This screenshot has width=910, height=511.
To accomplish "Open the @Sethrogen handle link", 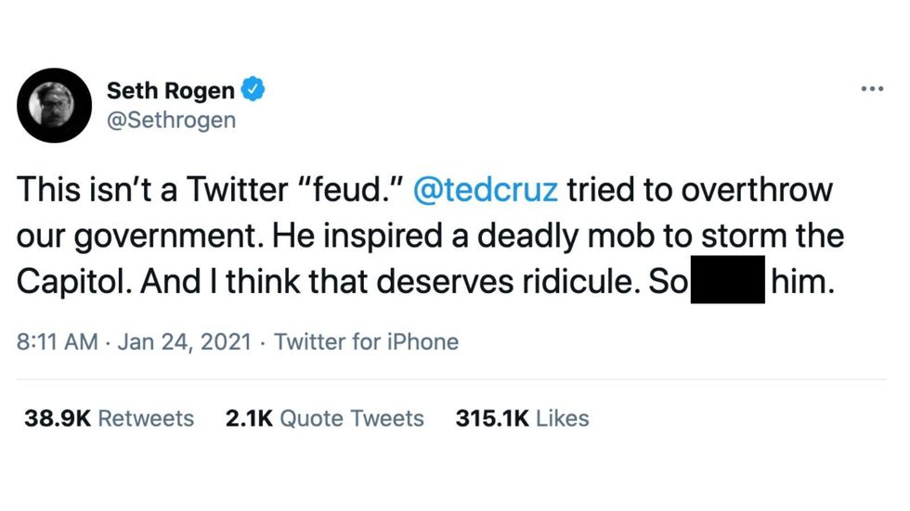I will pos(171,120).
